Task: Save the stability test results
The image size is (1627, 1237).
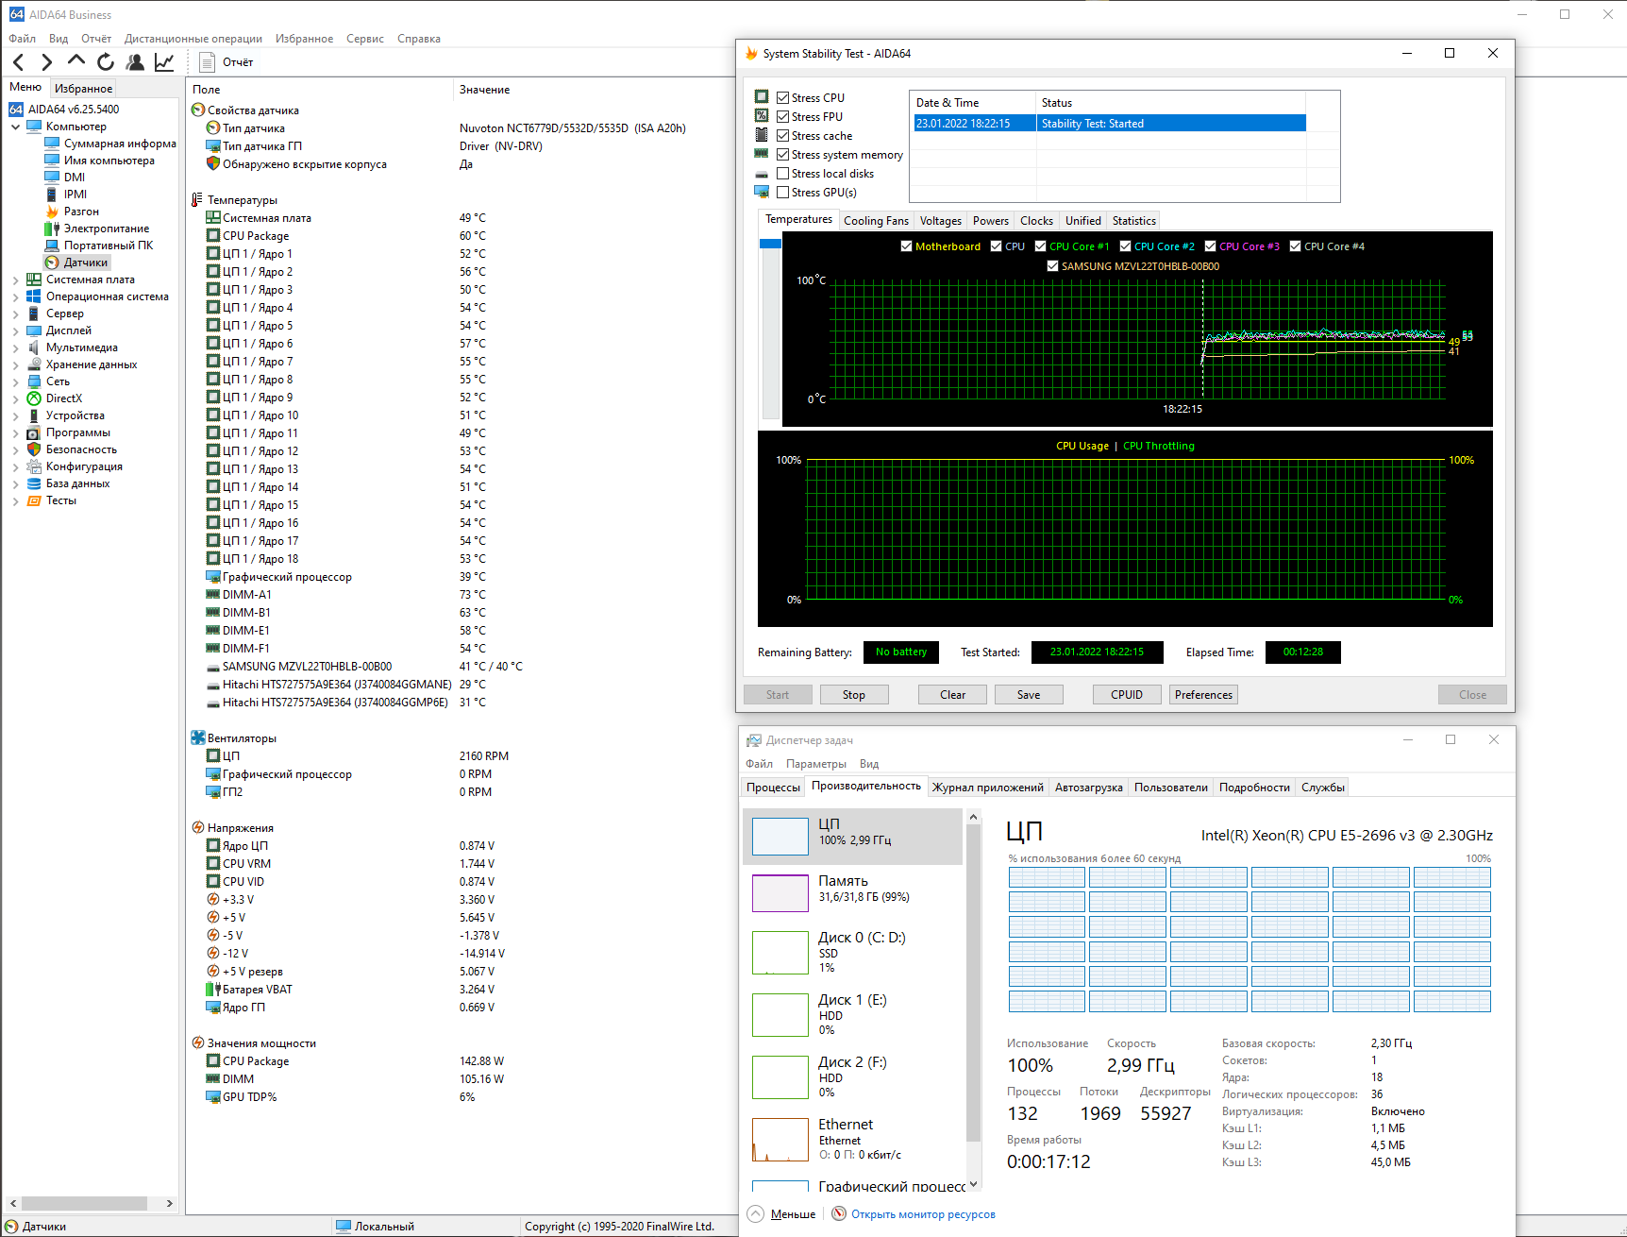Action: tap(1029, 695)
